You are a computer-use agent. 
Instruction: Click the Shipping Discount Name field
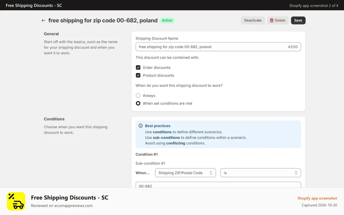pyautogui.click(x=218, y=47)
